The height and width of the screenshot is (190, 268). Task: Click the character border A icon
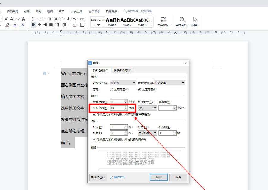pyautogui.click(x=23, y=25)
